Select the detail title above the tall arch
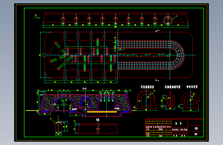The image size is (223, 145). click(147, 87)
